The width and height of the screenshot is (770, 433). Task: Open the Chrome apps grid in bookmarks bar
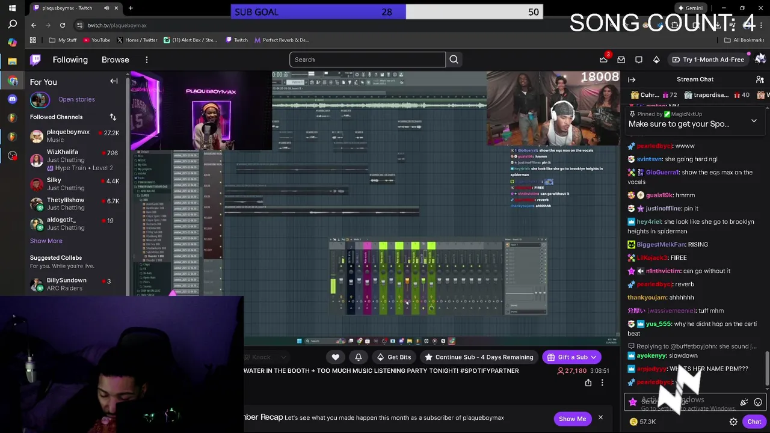pos(33,40)
